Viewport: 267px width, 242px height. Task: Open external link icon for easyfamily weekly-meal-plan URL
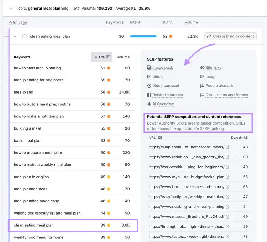(x=227, y=197)
